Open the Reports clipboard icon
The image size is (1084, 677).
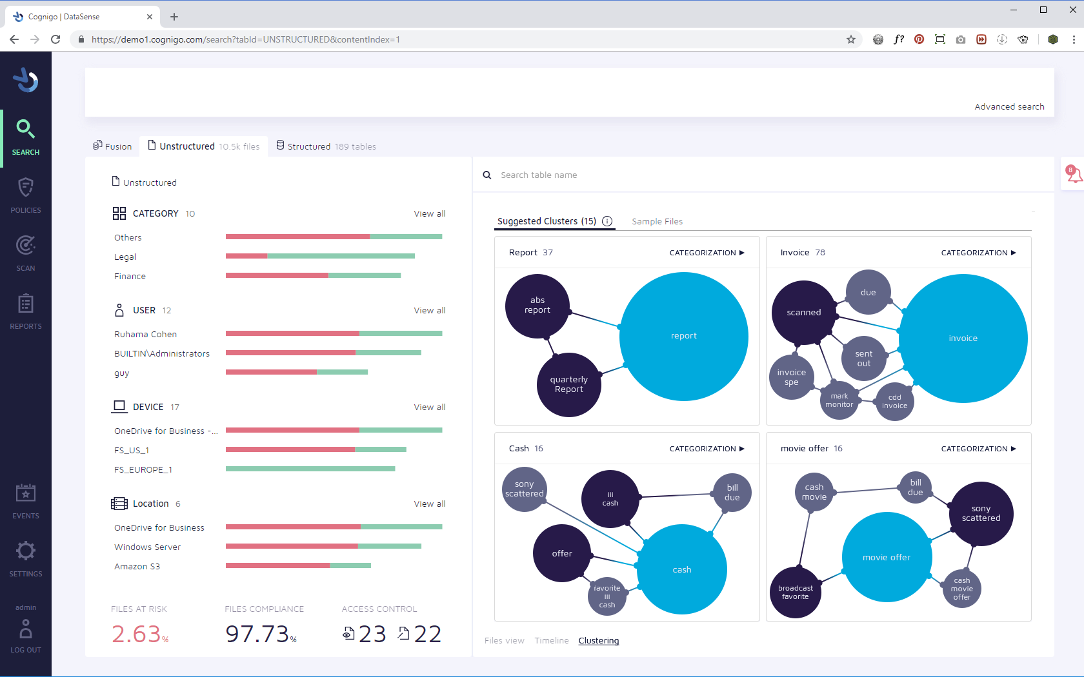[26, 303]
